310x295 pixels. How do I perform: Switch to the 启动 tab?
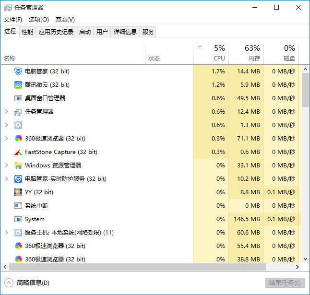85,32
